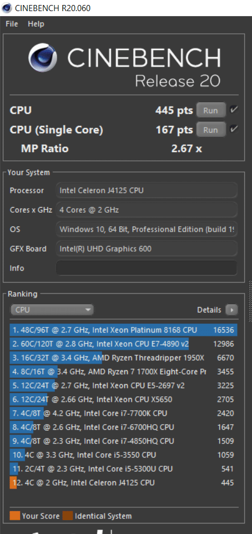This screenshot has width=252, height=534.
Task: Click the 445 pts CPU score
Action: [174, 110]
